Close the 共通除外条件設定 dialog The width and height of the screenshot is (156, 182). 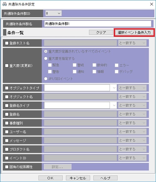pos(151,4)
